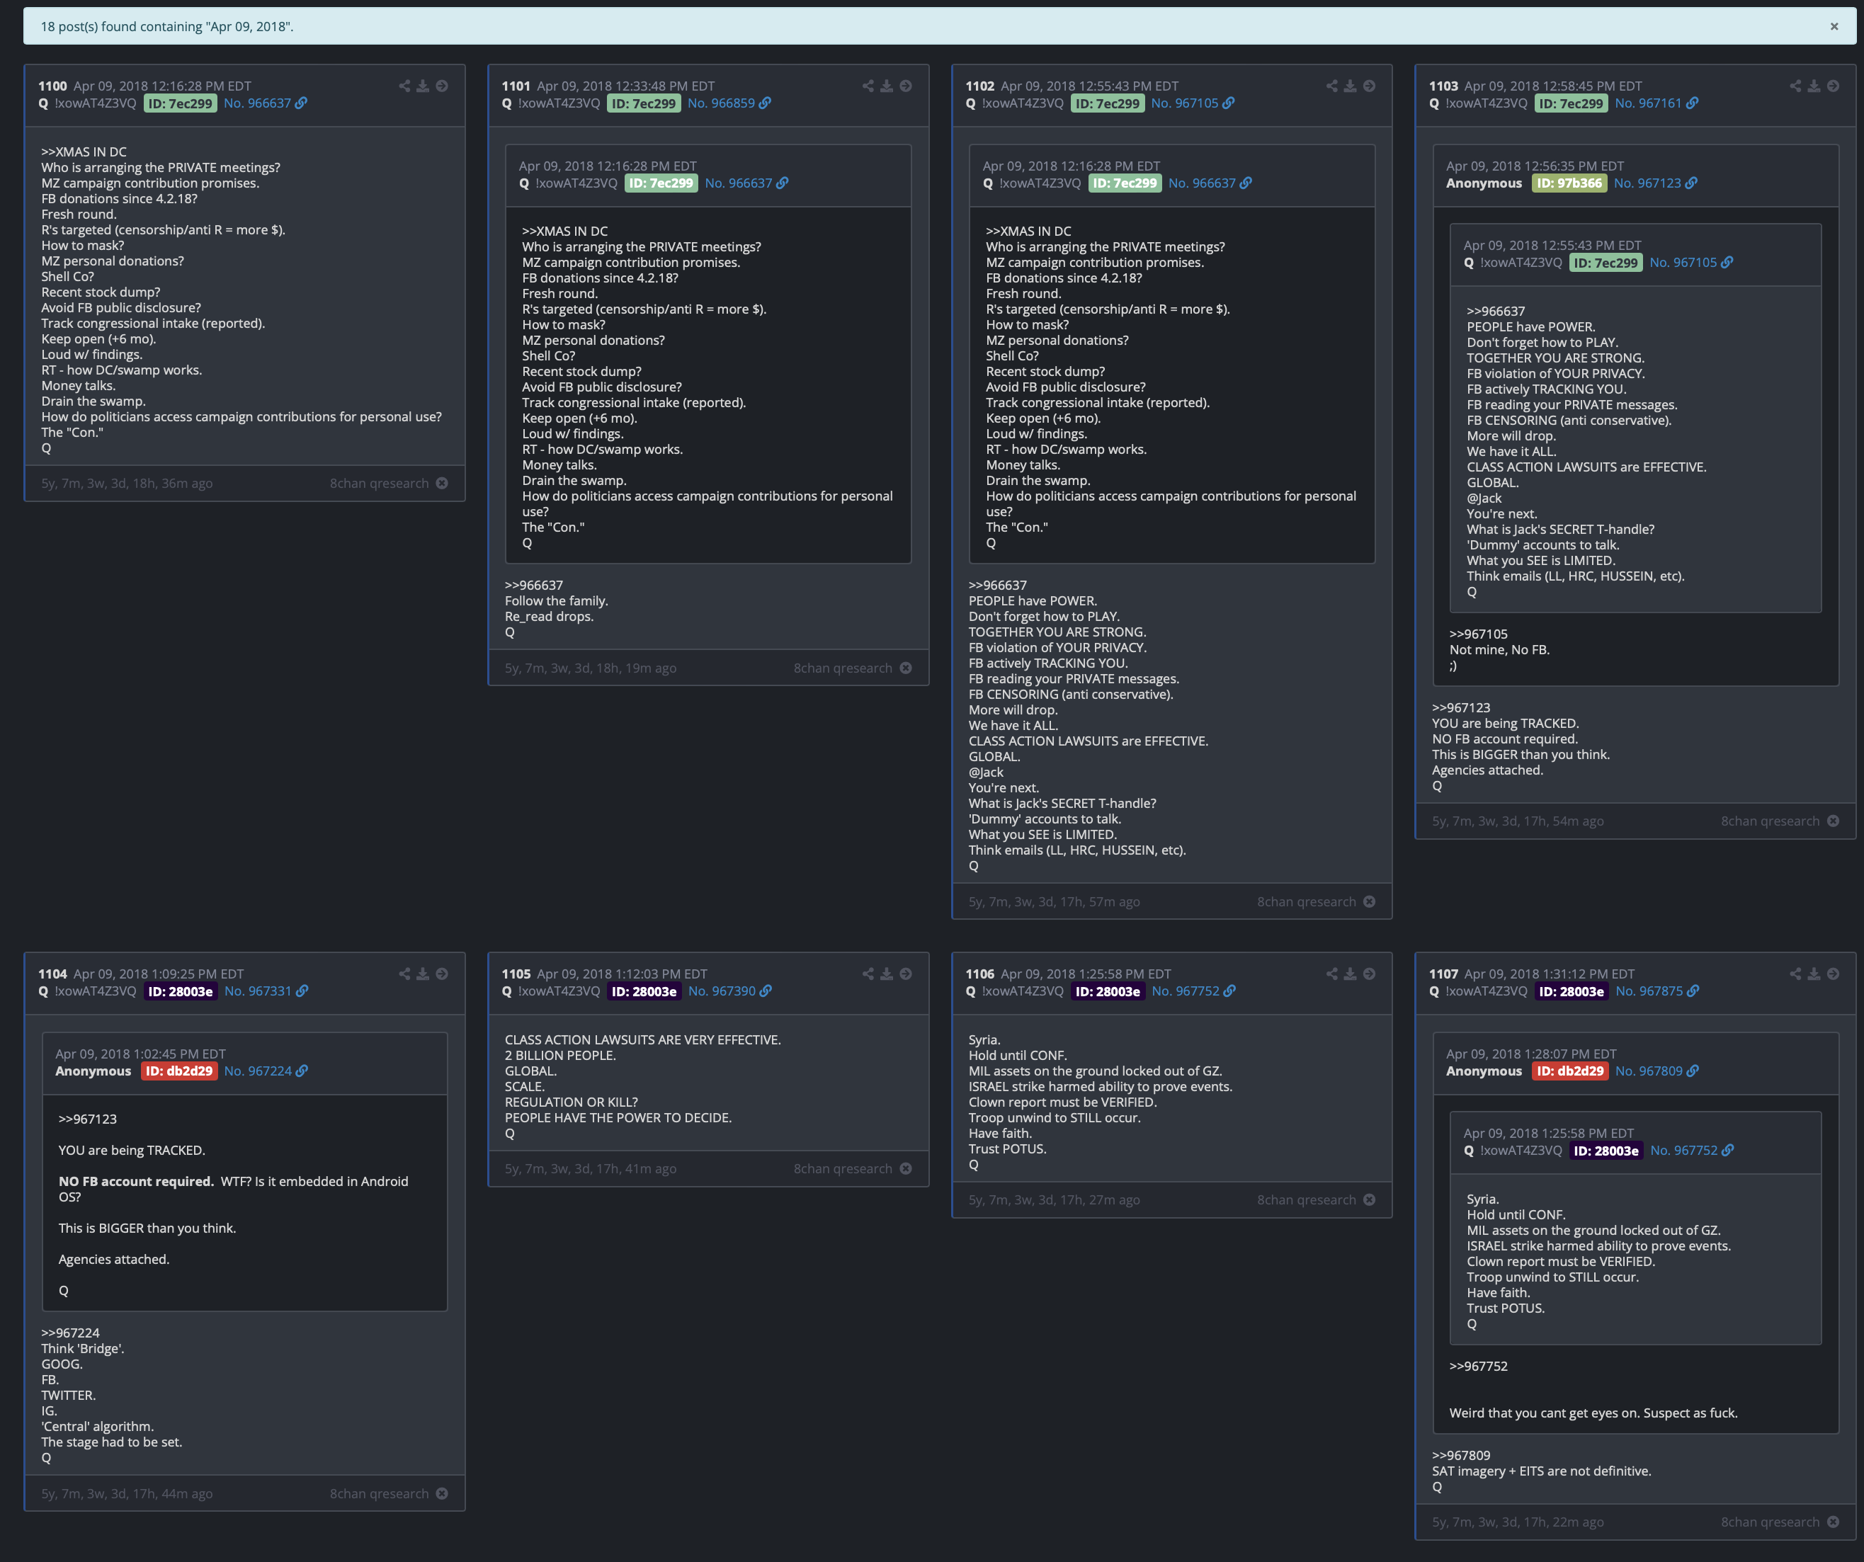Click 'Follow the family.' line in post 1101
Image resolution: width=1864 pixels, height=1562 pixels.
tap(557, 601)
